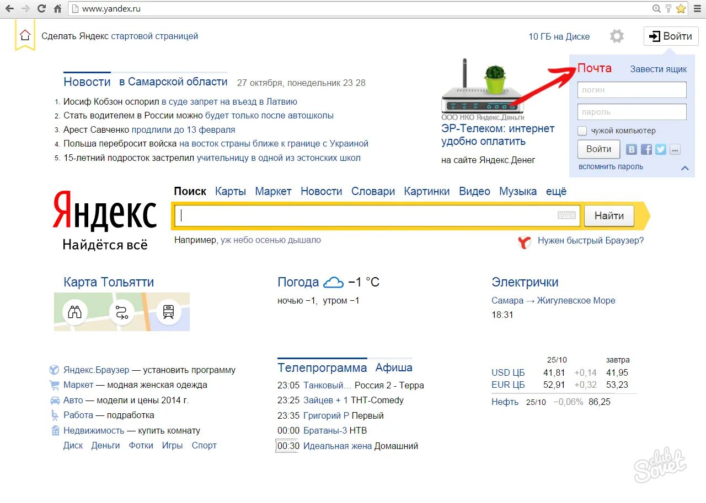Switch to the Картинки search tab

click(427, 191)
